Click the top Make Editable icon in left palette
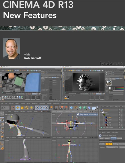The width and height of the screenshot is (125, 163). tap(2, 114)
